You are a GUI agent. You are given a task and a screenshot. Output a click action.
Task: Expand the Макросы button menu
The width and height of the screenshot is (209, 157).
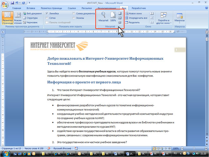pos(179,18)
